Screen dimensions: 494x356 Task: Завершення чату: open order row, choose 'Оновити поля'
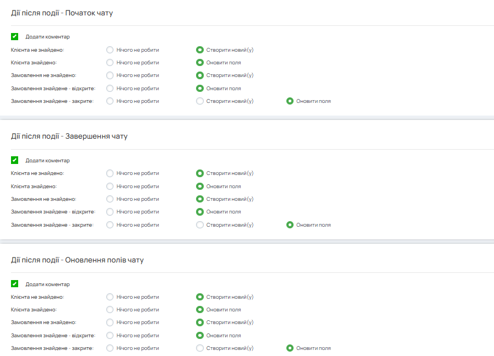200,212
